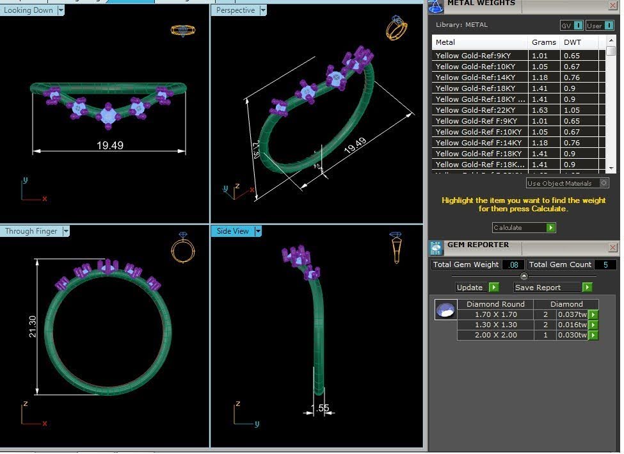Select Yellow Gold-Ref:18KY row

[x=518, y=88]
